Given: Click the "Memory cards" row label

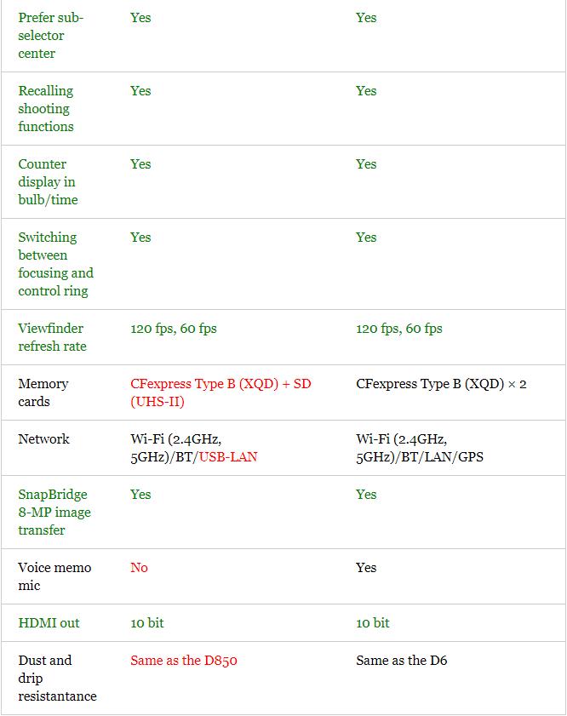Looking at the screenshot, I should (43, 392).
